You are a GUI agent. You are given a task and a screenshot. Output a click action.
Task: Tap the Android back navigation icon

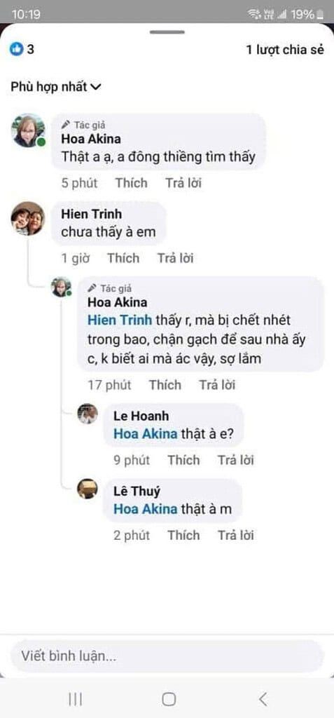point(263,699)
